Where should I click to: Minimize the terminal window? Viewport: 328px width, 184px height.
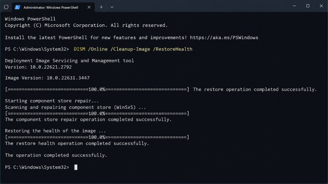click(x=294, y=6)
